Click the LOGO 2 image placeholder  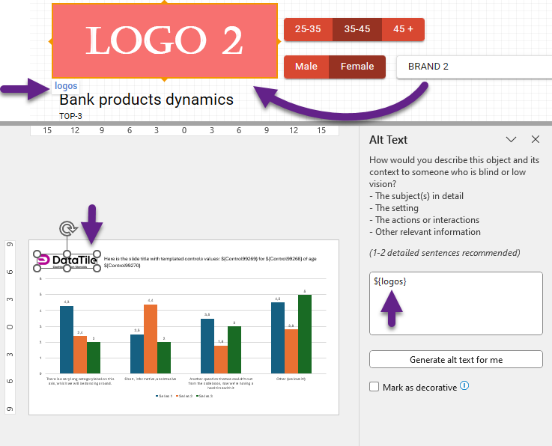point(164,41)
